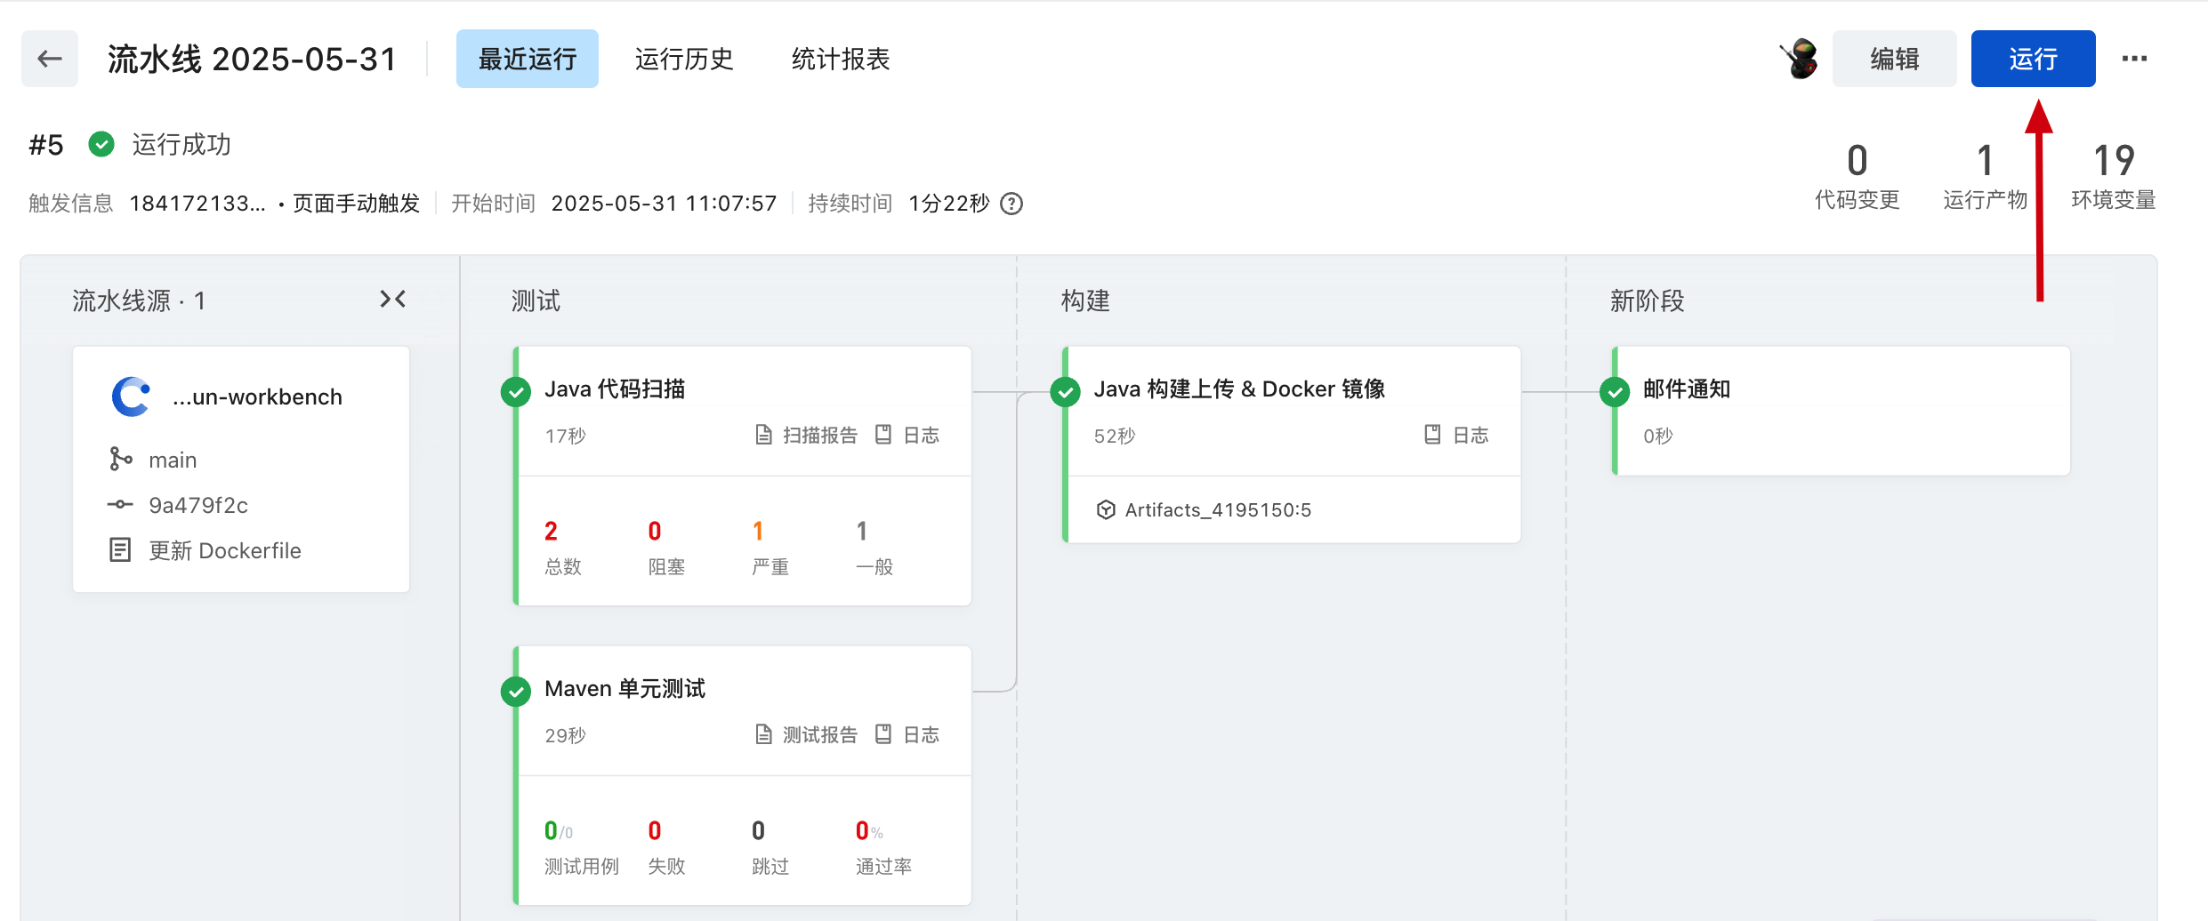The height and width of the screenshot is (921, 2208).
Task: Switch to the 统计报表 tab
Action: 841,59
